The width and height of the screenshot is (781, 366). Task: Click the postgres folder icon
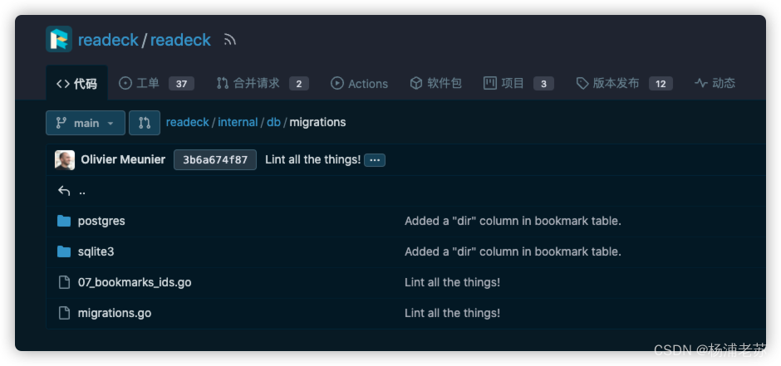64,221
